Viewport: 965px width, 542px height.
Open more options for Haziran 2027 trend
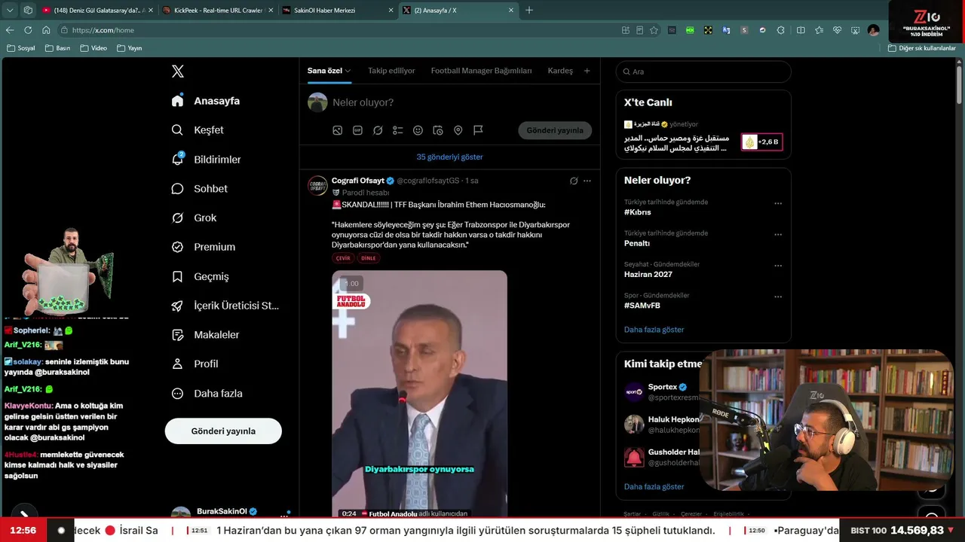778,266
